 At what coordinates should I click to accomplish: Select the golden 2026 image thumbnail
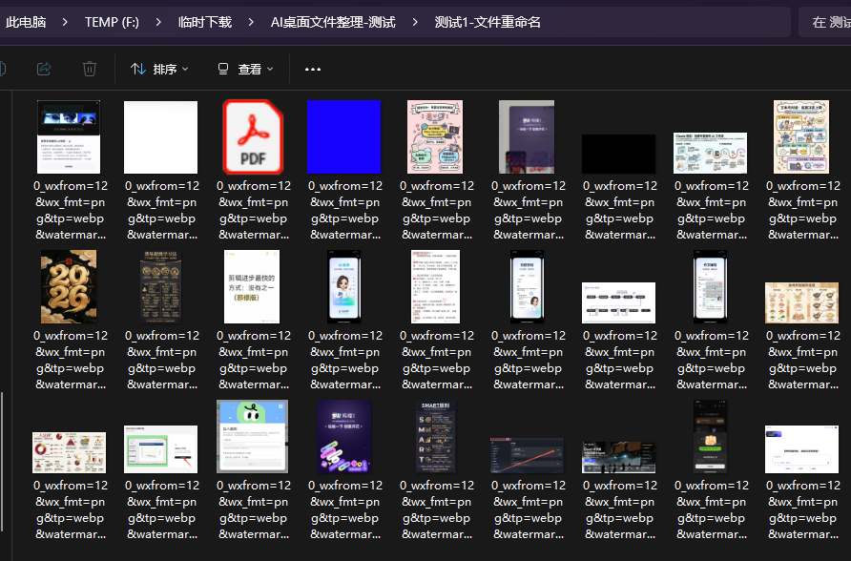tap(69, 286)
